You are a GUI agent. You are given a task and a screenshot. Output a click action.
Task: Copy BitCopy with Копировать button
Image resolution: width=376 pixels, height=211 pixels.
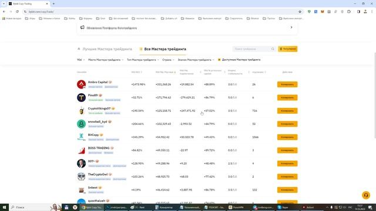[x=287, y=137]
